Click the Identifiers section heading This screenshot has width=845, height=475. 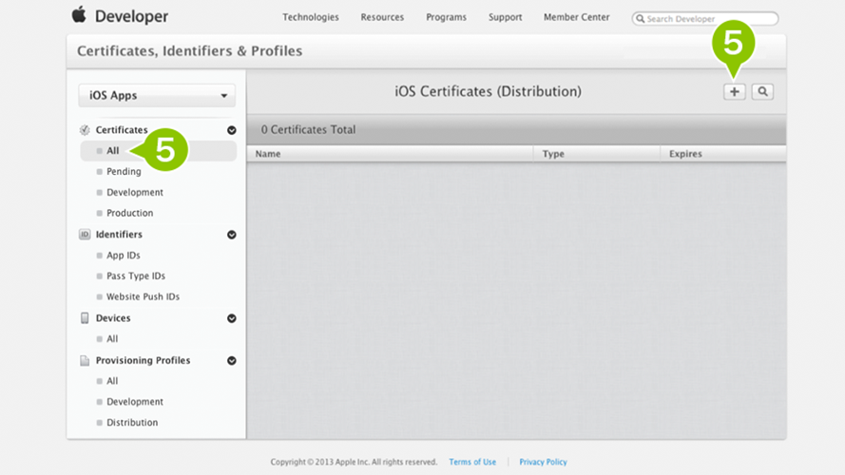[x=119, y=235]
